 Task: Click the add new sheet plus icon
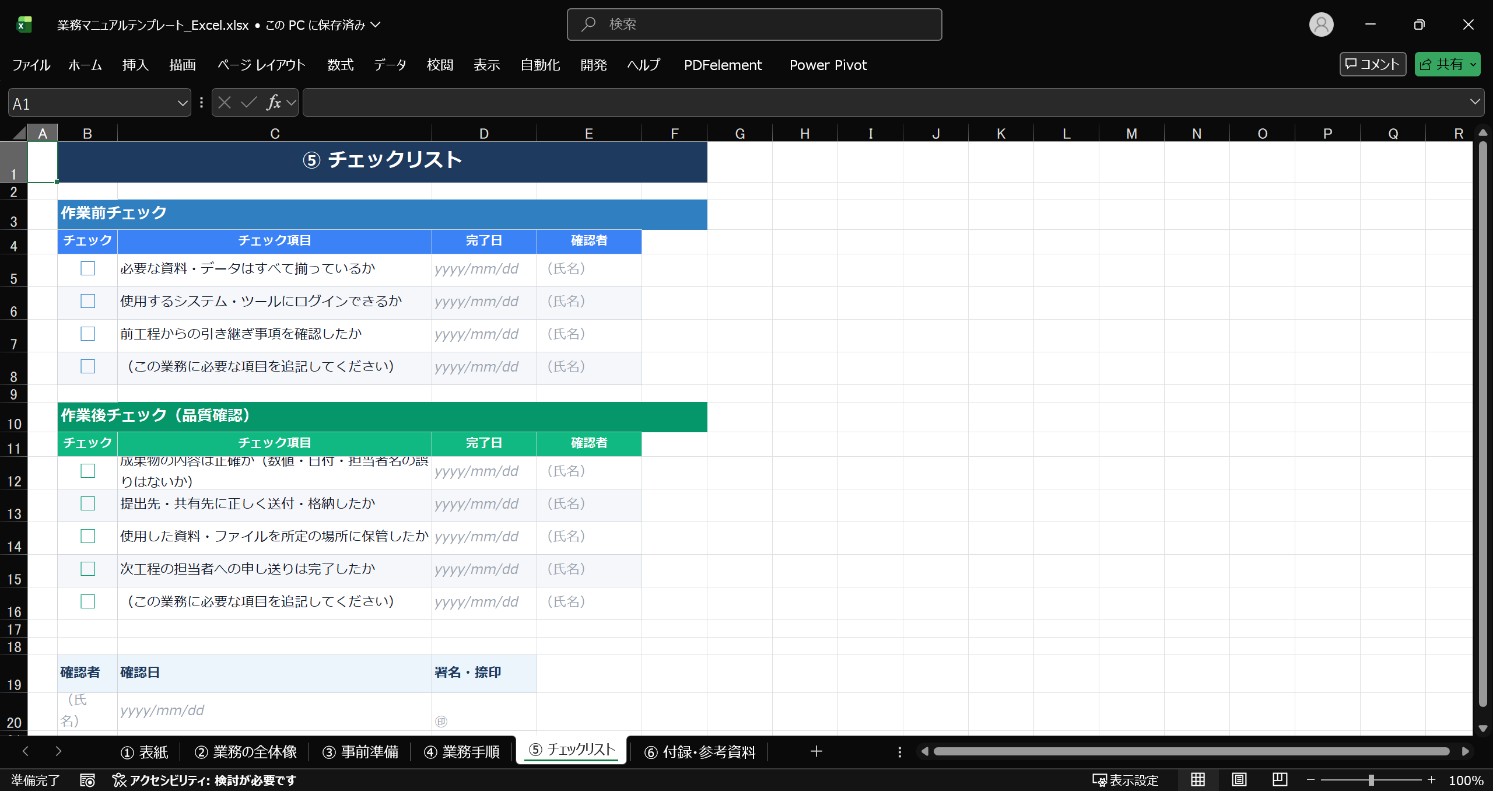click(816, 751)
